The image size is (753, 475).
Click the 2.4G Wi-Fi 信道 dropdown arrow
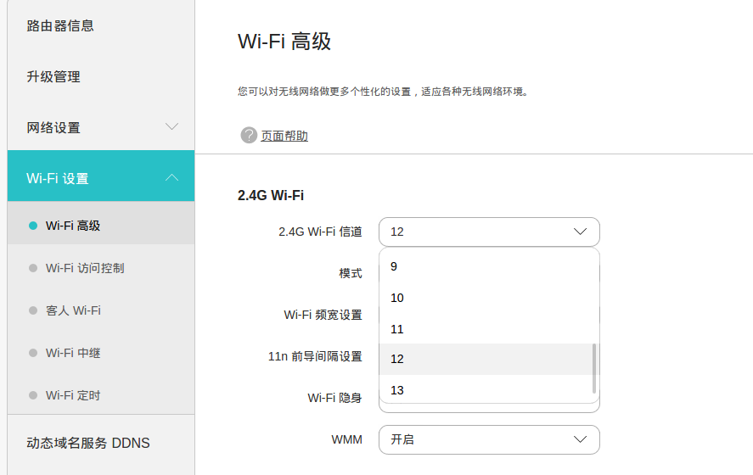580,232
